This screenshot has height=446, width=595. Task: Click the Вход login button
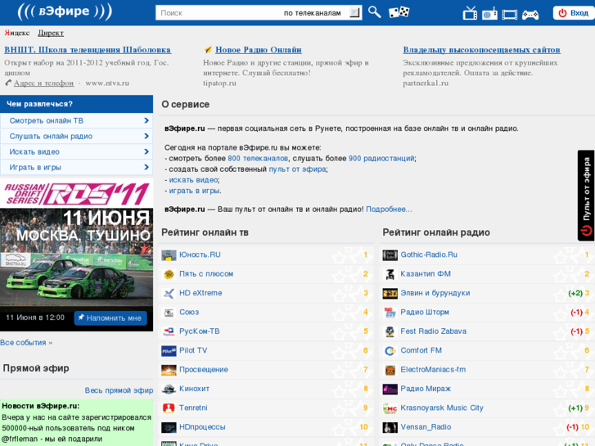(574, 13)
